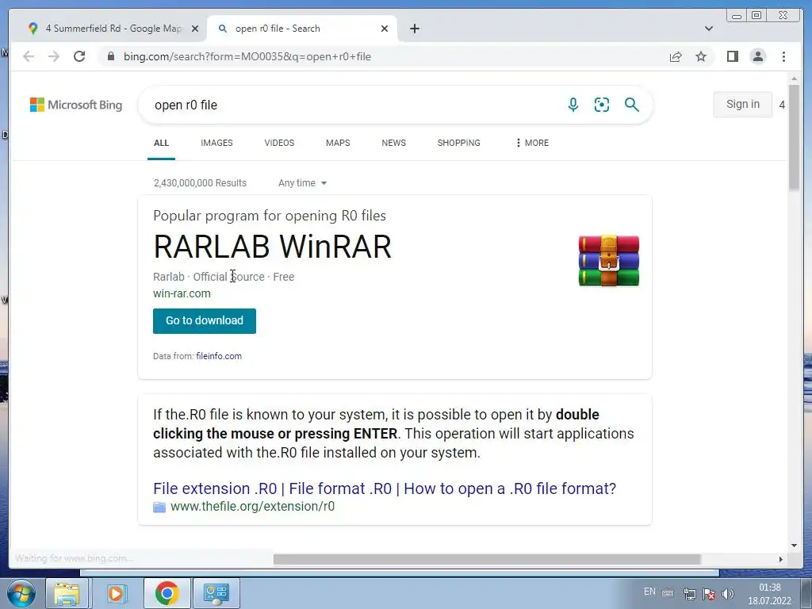Screen dimensions: 812x609
Task: Switch to the MAPS tab
Action: click(338, 143)
